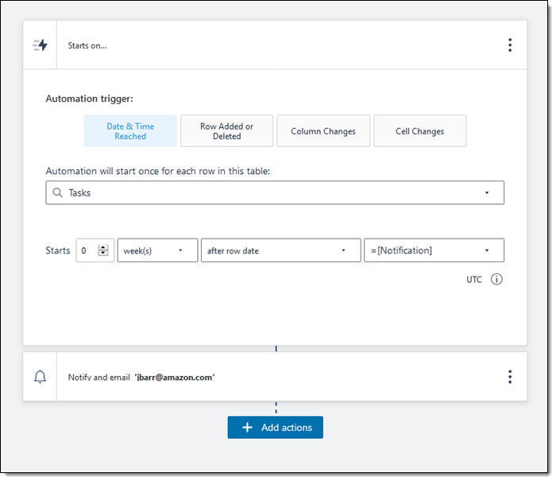Choose the Cell Changes trigger option
Viewport: 556px width, 481px height.
coord(419,131)
